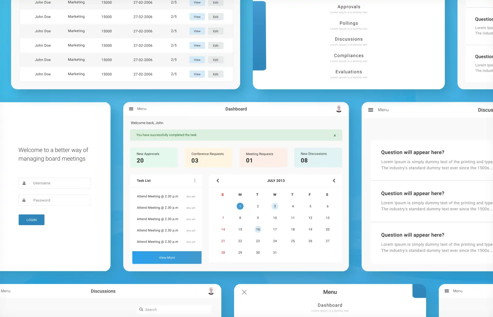493x317 pixels.
Task: Click the Edit button for second table row
Action: pyautogui.click(x=215, y=16)
